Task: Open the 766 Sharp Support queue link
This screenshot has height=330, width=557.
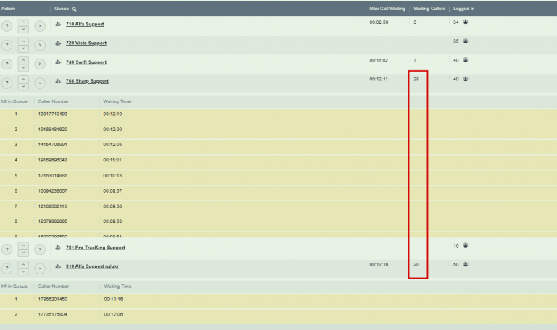Action: click(87, 81)
